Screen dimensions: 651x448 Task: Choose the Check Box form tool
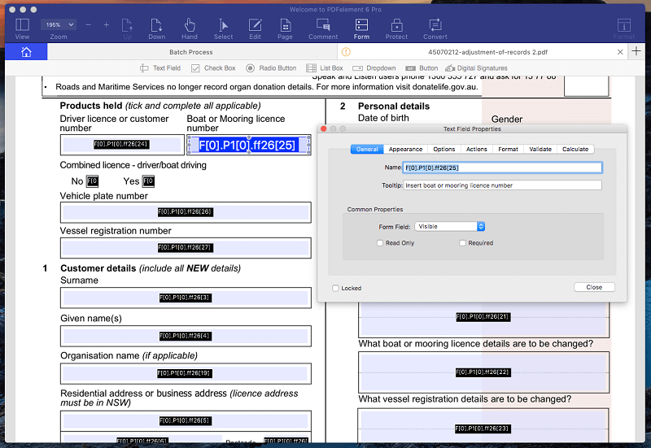[213, 68]
